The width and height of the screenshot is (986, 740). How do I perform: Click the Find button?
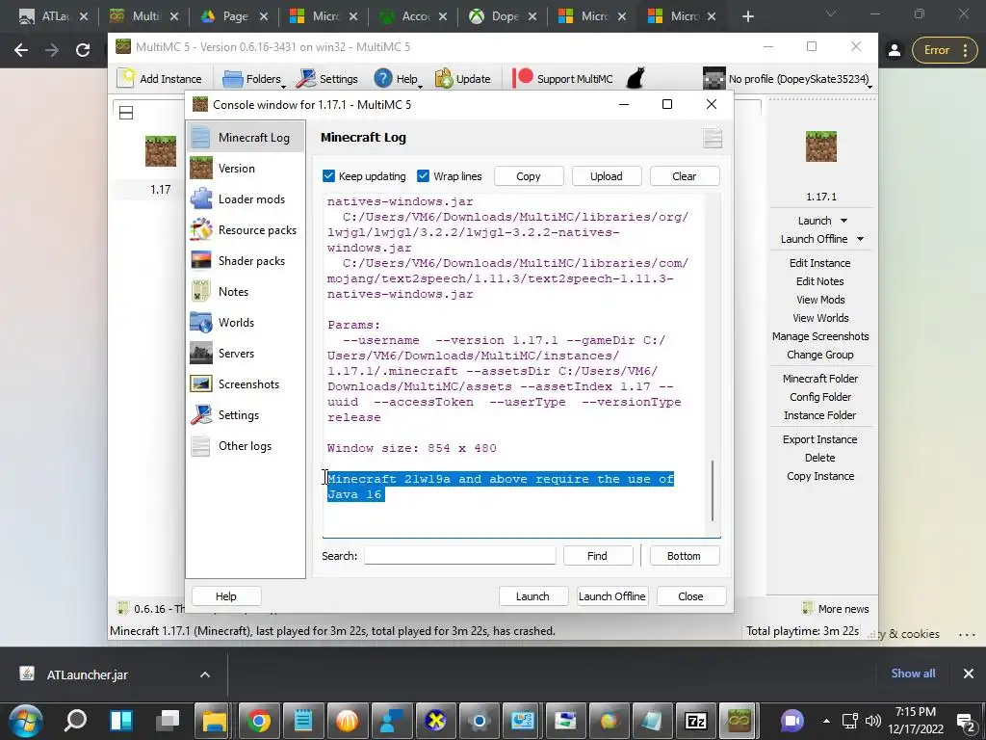click(x=597, y=556)
